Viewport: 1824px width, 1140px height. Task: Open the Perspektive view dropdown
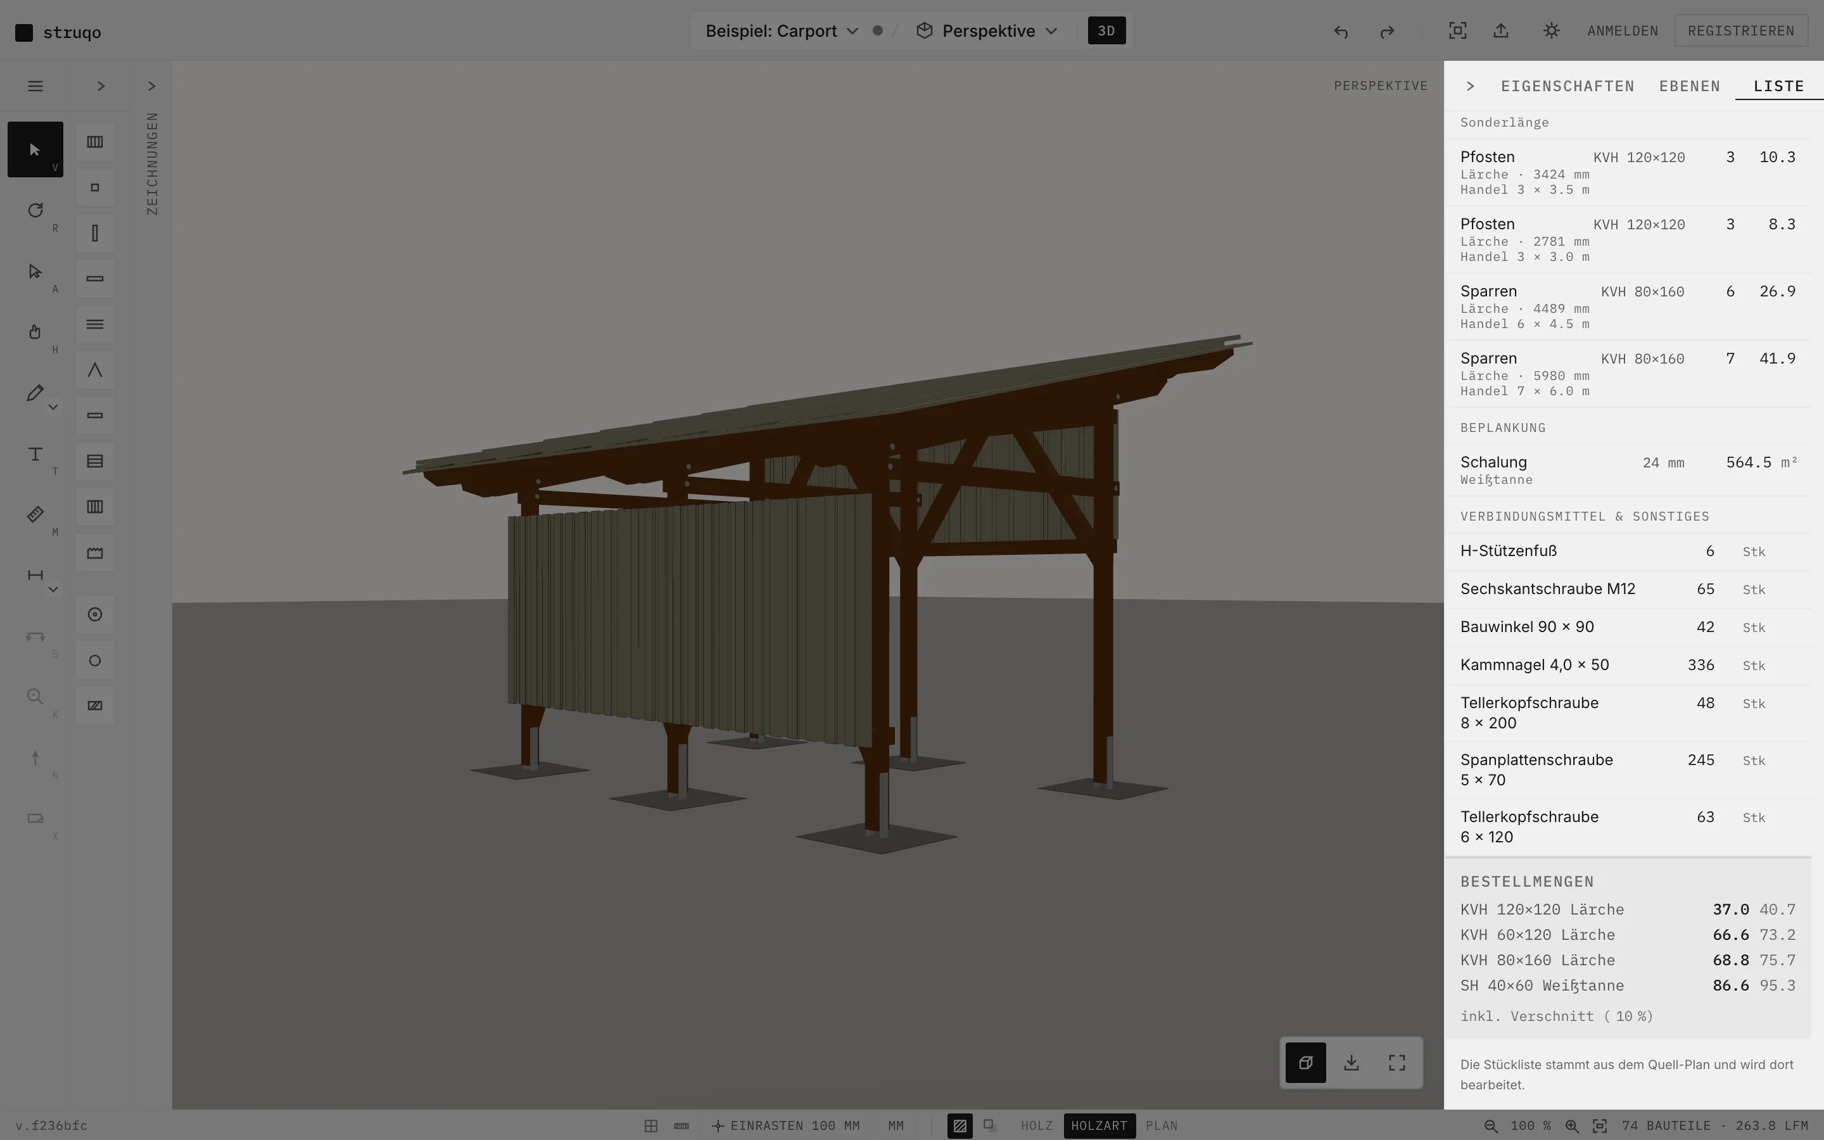[987, 31]
